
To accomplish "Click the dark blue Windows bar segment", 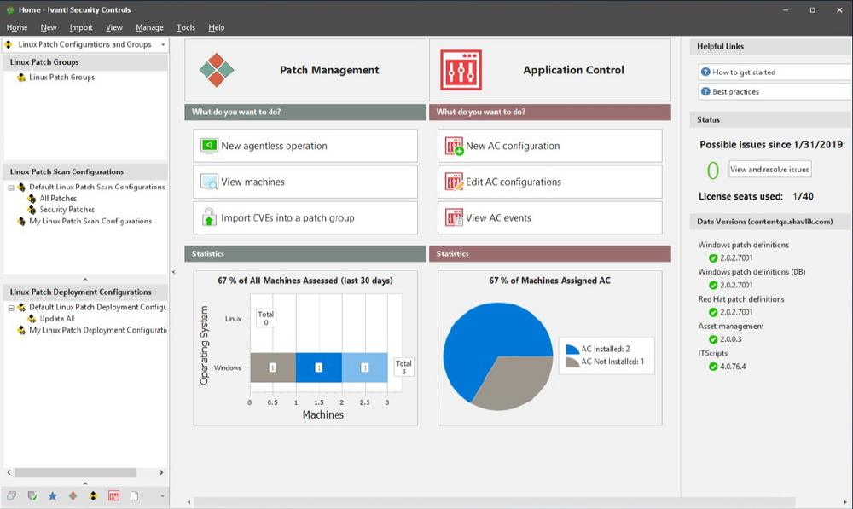I will (x=319, y=367).
